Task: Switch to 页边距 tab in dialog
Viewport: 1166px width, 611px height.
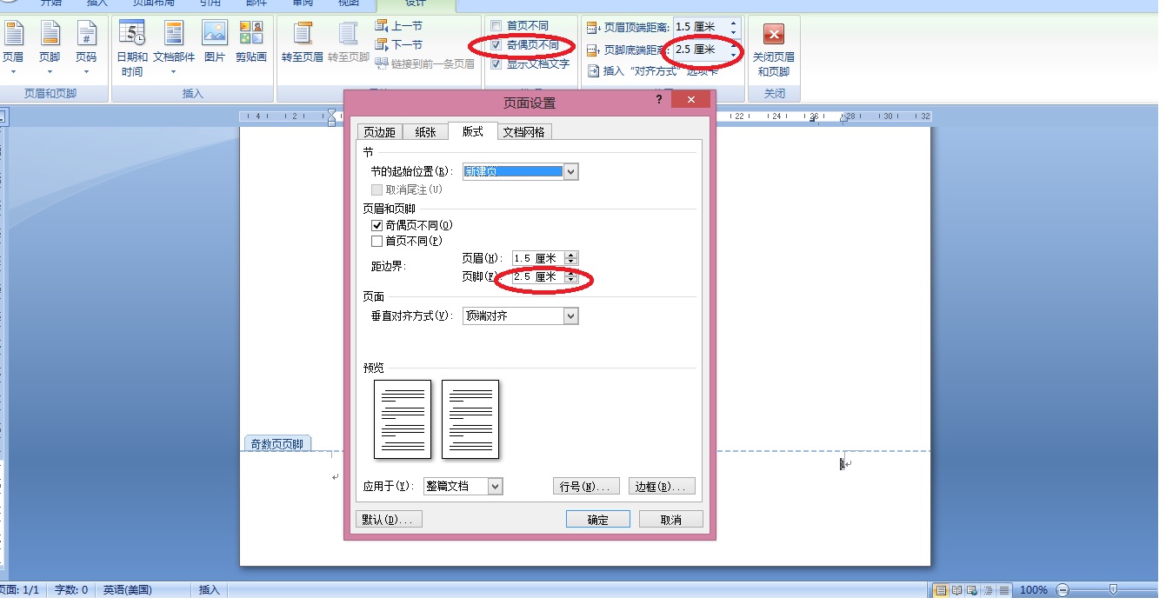Action: point(380,132)
